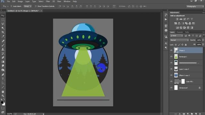
Task: Switch to the Channels tab
Action: (179, 32)
